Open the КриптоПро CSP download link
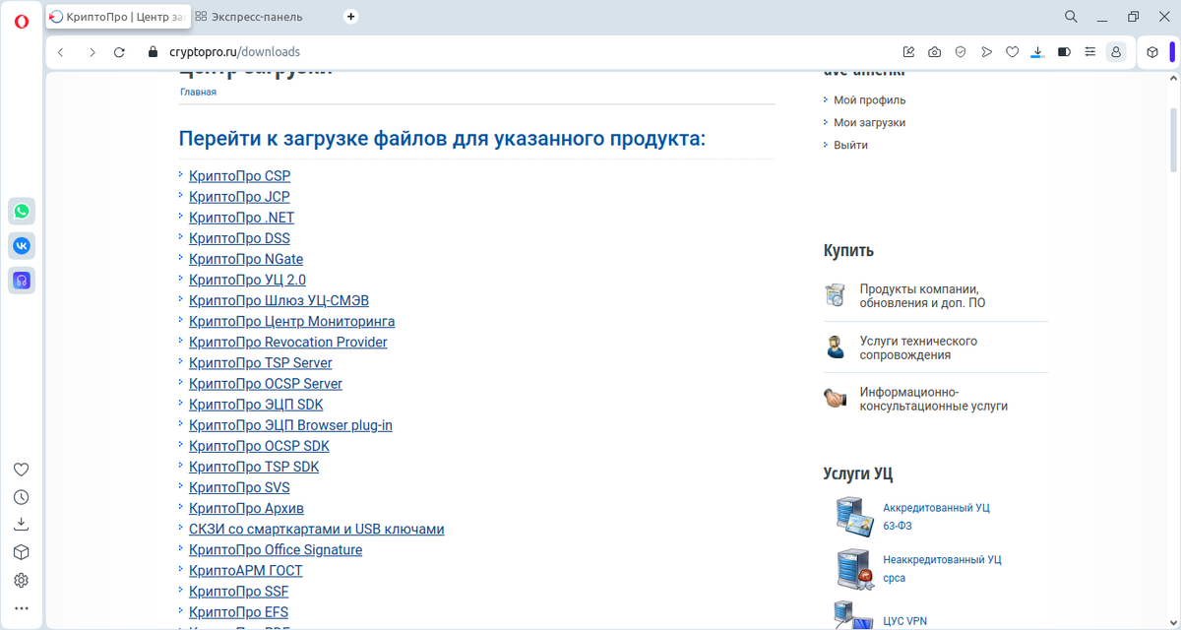 click(x=239, y=176)
